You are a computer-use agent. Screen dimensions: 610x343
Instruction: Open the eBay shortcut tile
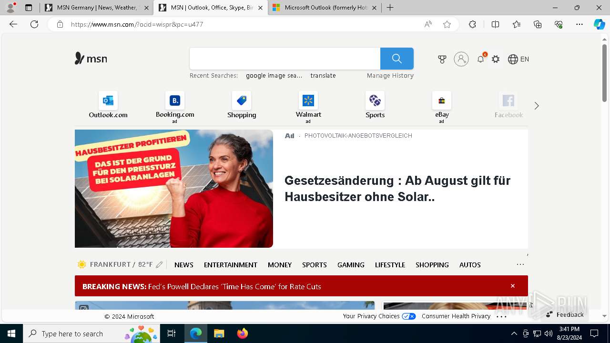coord(442,107)
